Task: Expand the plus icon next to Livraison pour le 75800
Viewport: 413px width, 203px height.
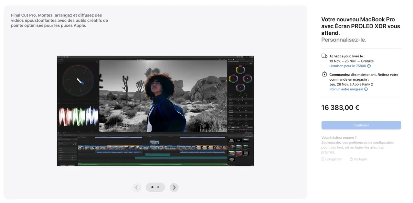Action: pyautogui.click(x=369, y=66)
